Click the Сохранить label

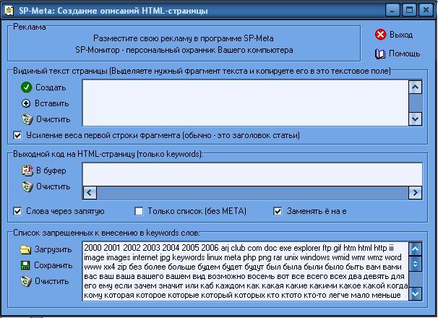click(x=53, y=265)
